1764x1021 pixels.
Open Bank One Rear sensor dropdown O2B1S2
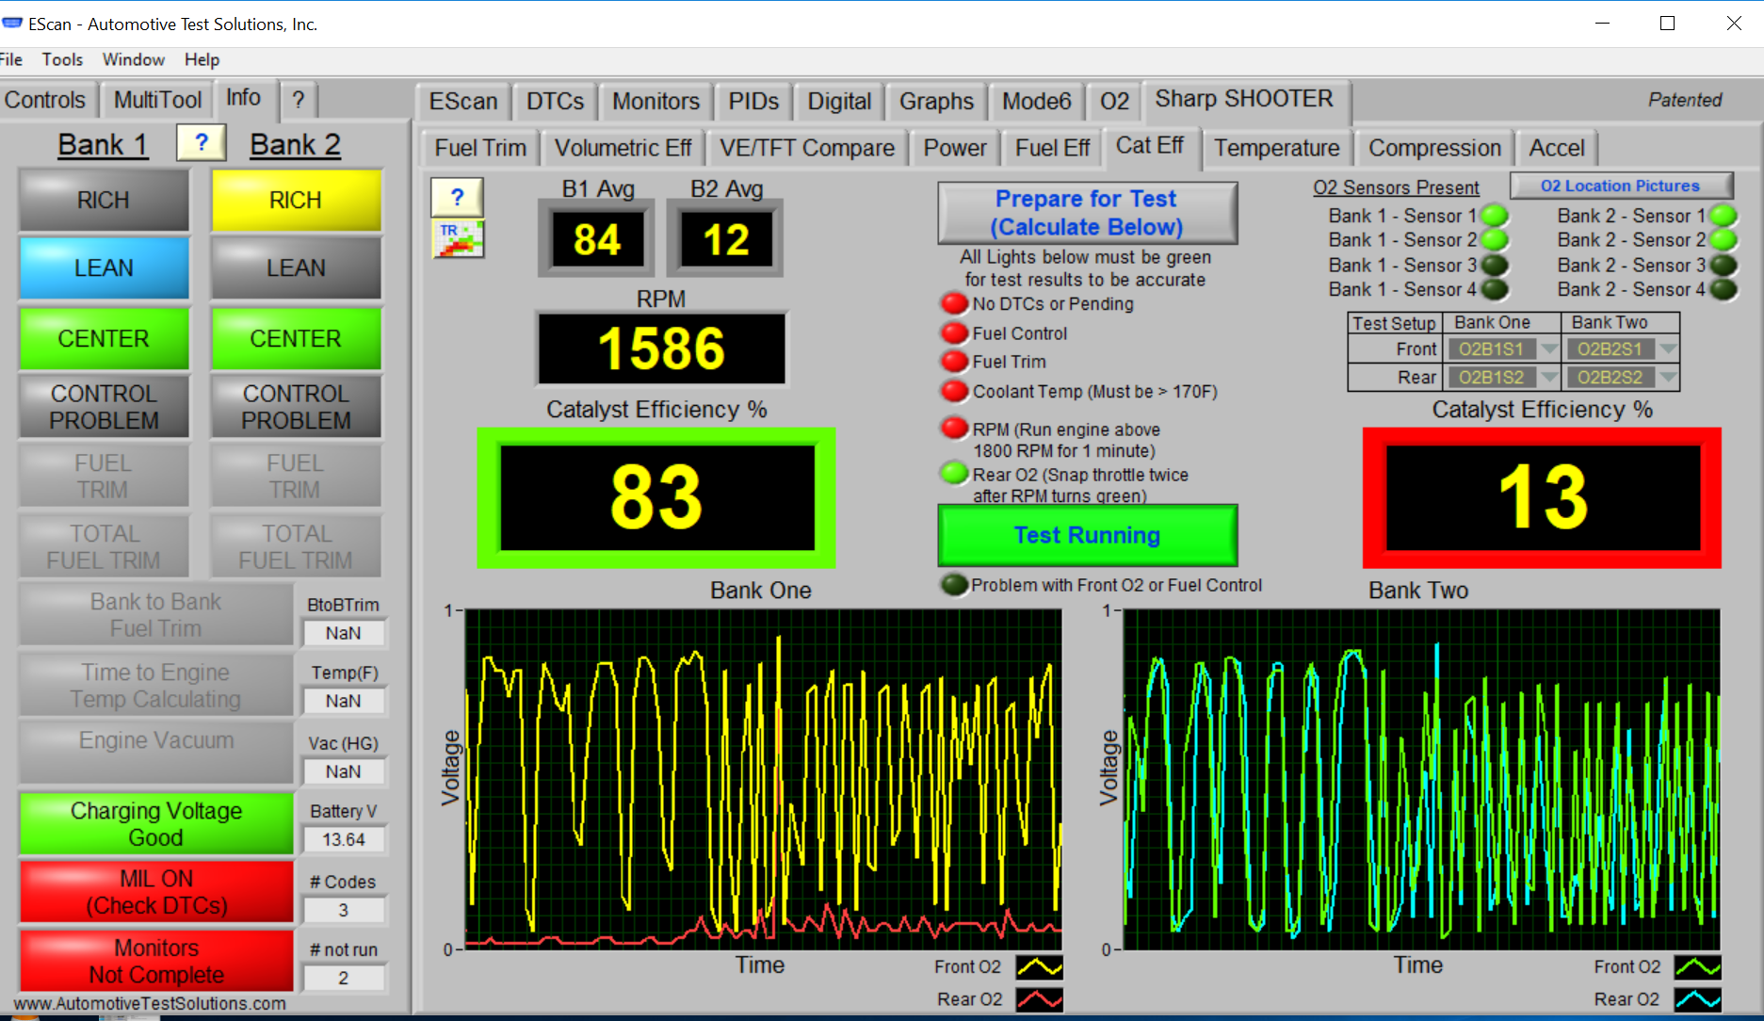[x=1501, y=378]
